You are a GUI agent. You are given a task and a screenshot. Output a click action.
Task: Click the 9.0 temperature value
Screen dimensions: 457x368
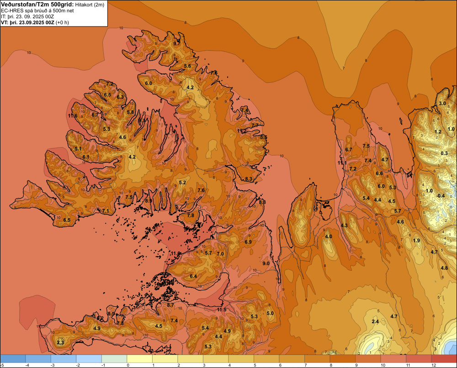click(266, 263)
